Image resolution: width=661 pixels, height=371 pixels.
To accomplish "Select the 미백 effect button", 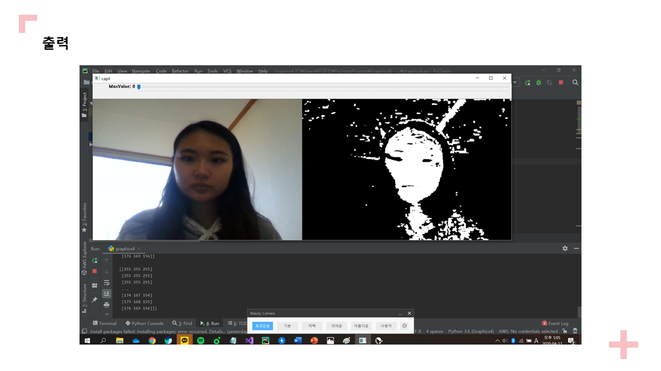I will pos(312,326).
